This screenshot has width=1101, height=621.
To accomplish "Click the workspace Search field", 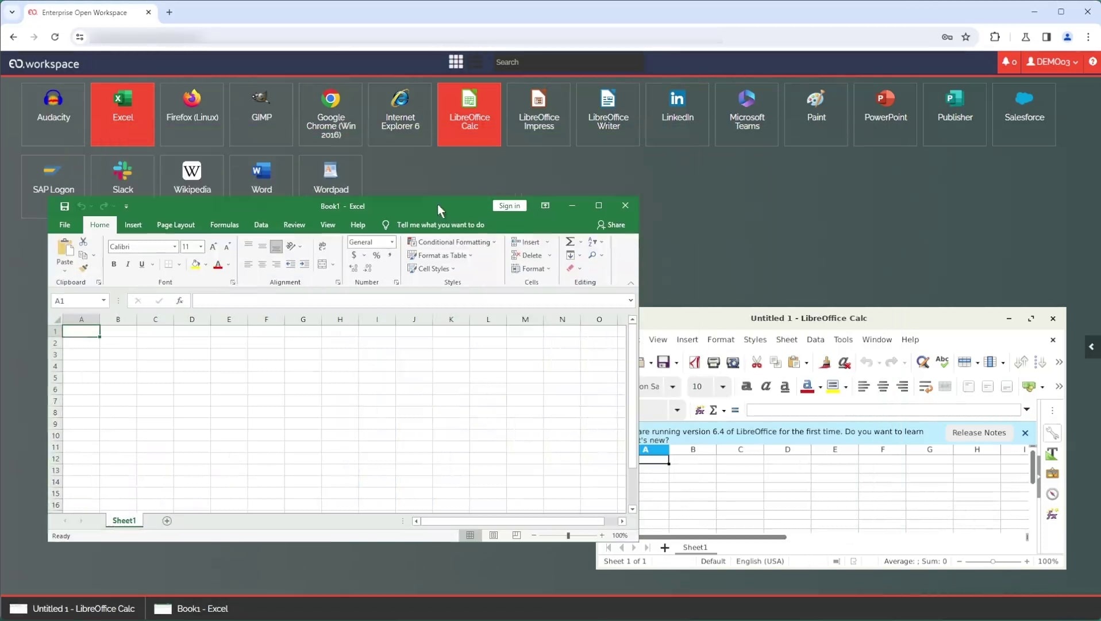I will 568,62.
